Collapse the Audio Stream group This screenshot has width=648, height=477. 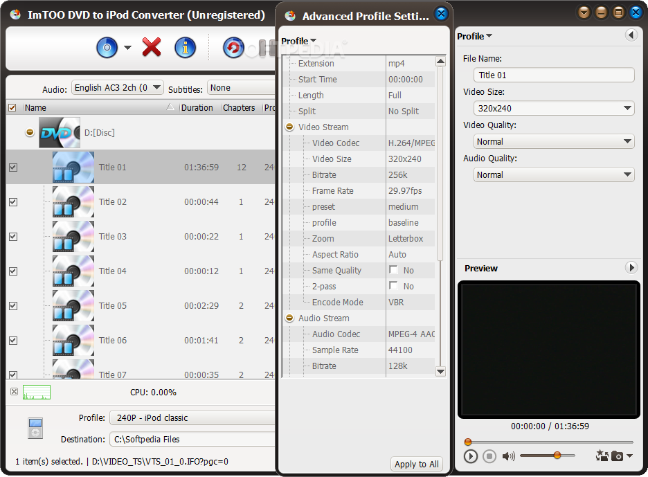click(289, 318)
